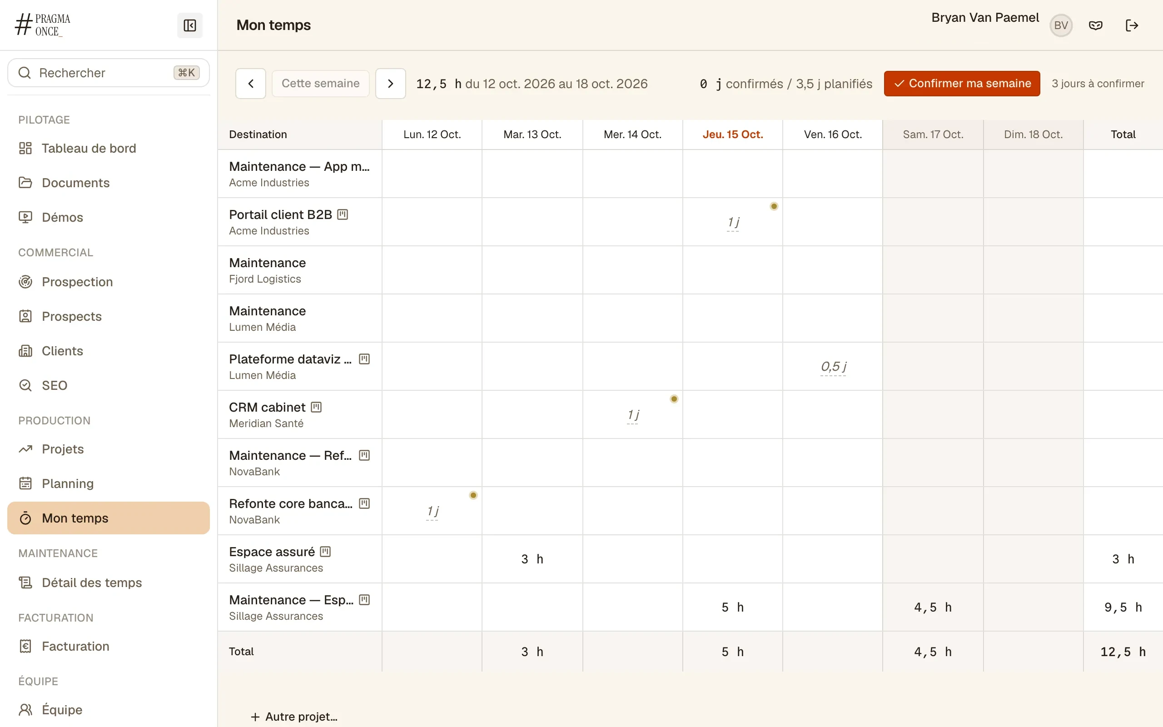This screenshot has width=1163, height=727.
Task: Click planned-day dot on Portail client B2B Thursday
Action: coord(774,206)
